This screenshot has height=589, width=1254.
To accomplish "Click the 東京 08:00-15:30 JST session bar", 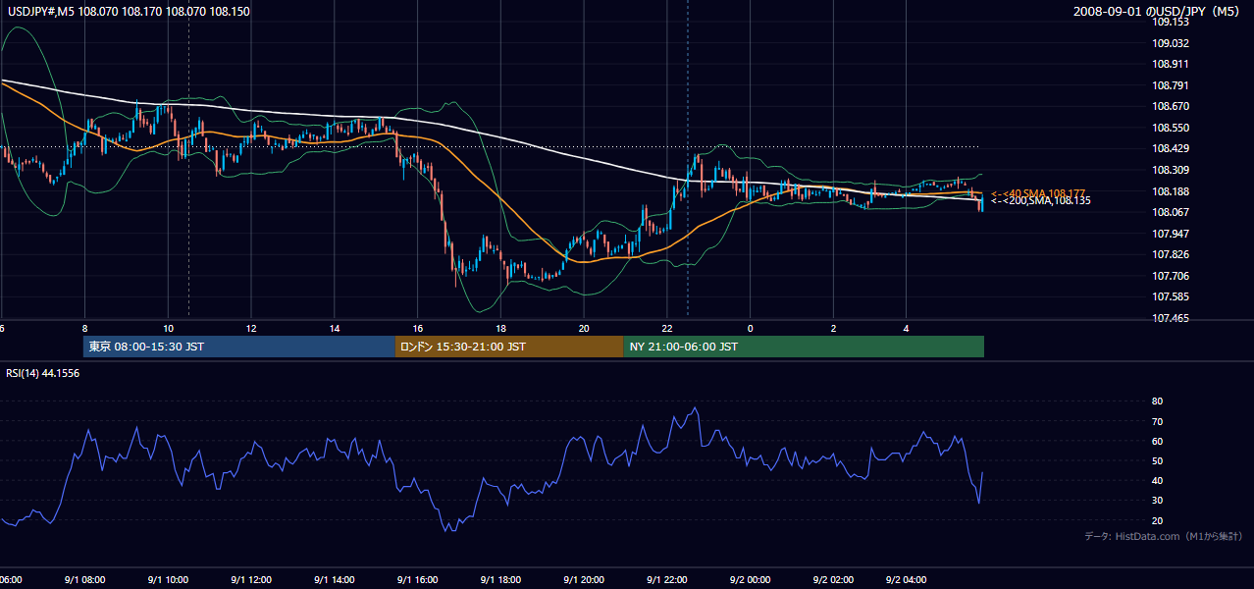I will point(238,347).
